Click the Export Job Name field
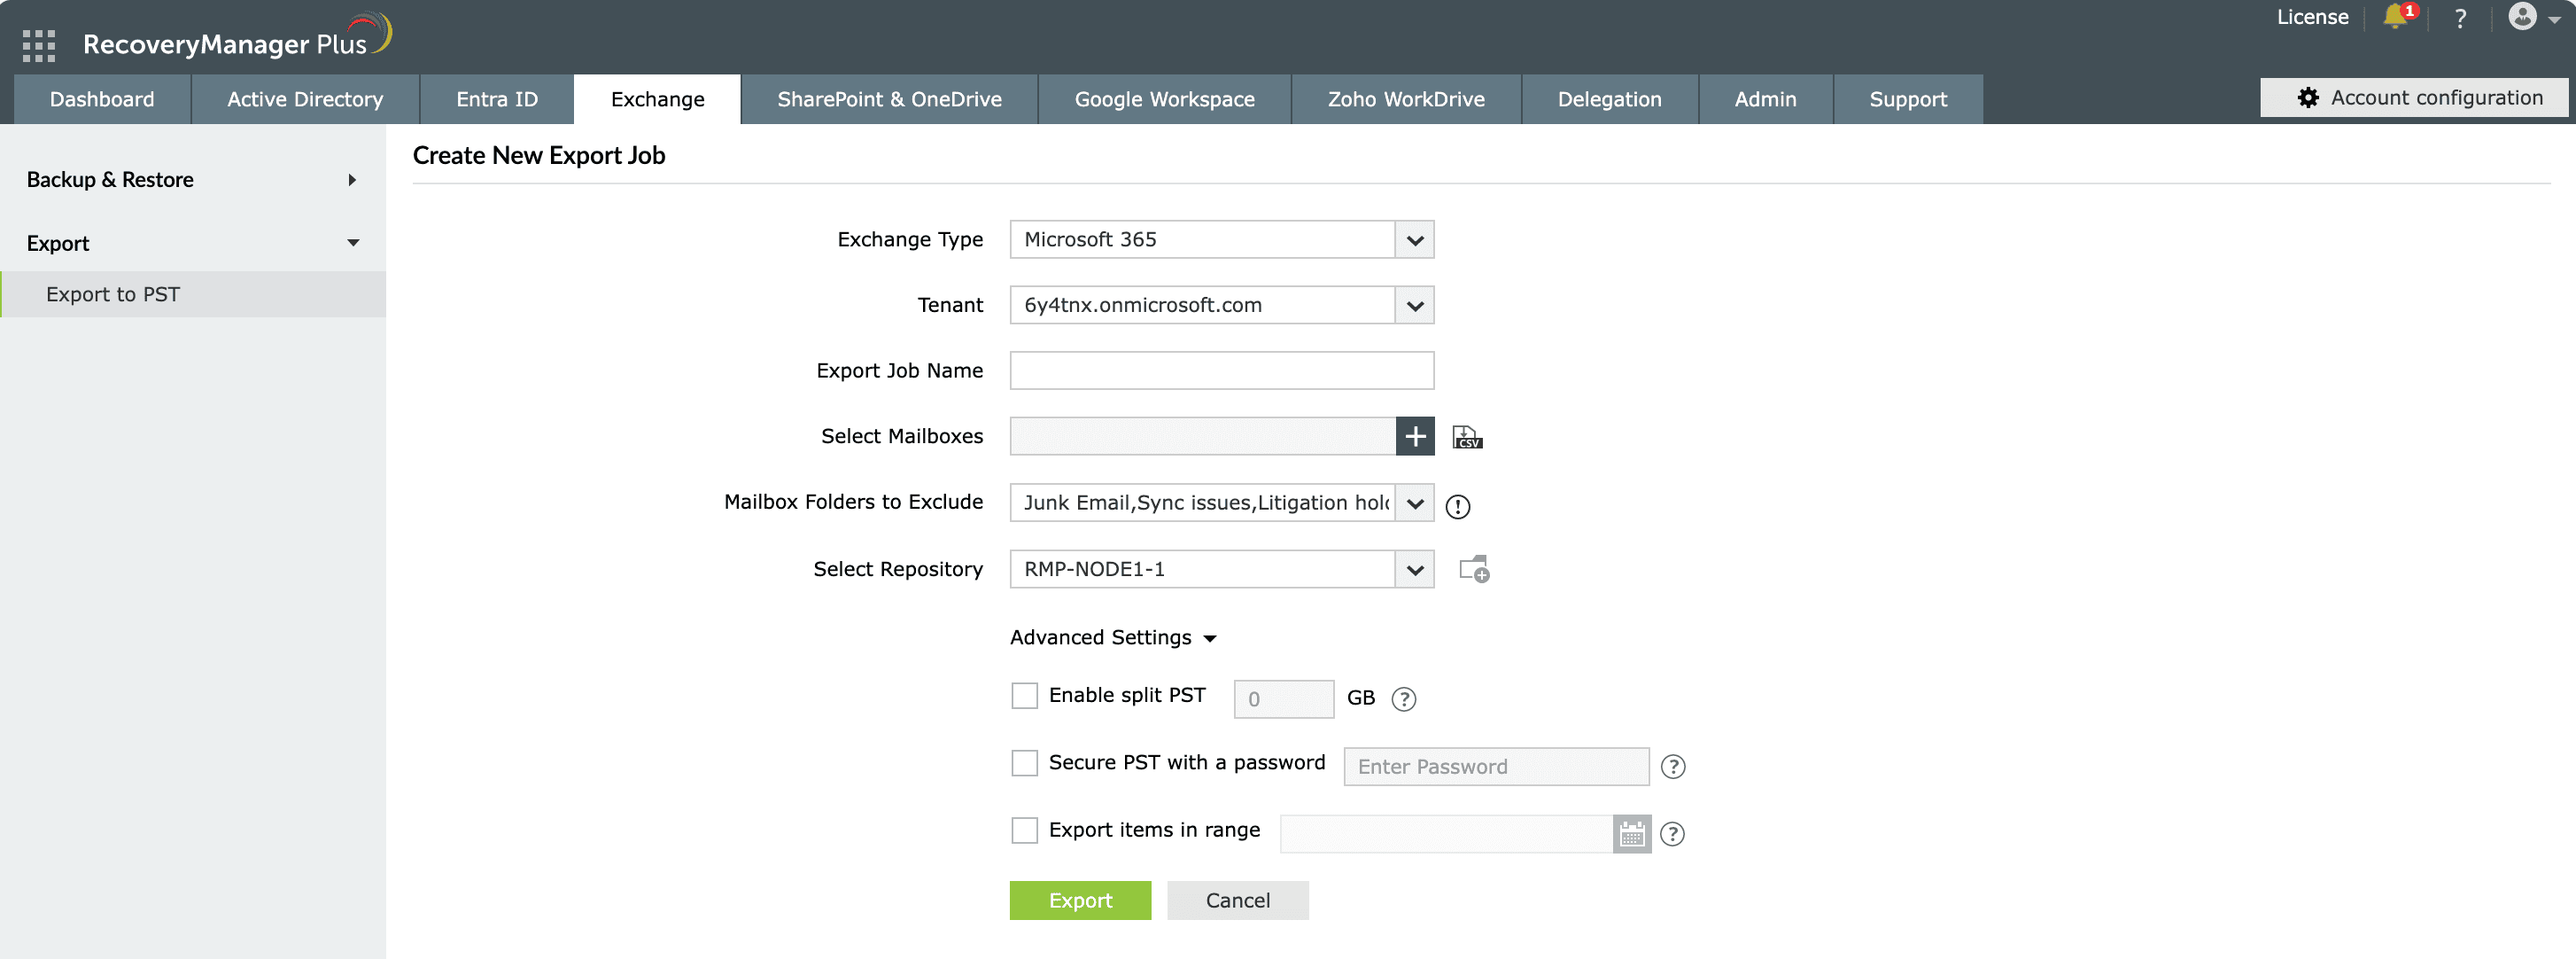 1221,370
